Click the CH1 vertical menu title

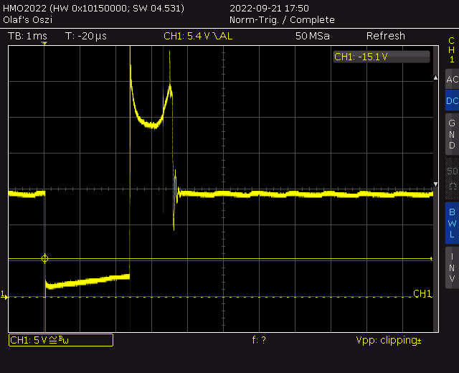point(451,50)
